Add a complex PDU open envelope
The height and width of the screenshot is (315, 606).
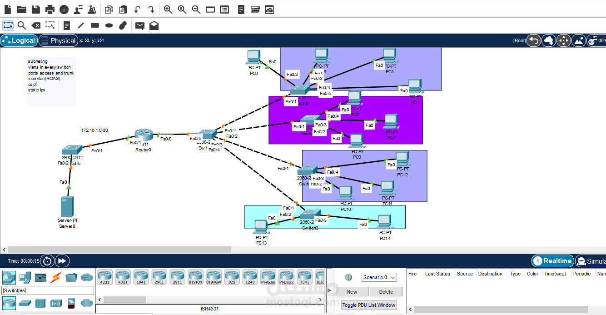(x=154, y=25)
